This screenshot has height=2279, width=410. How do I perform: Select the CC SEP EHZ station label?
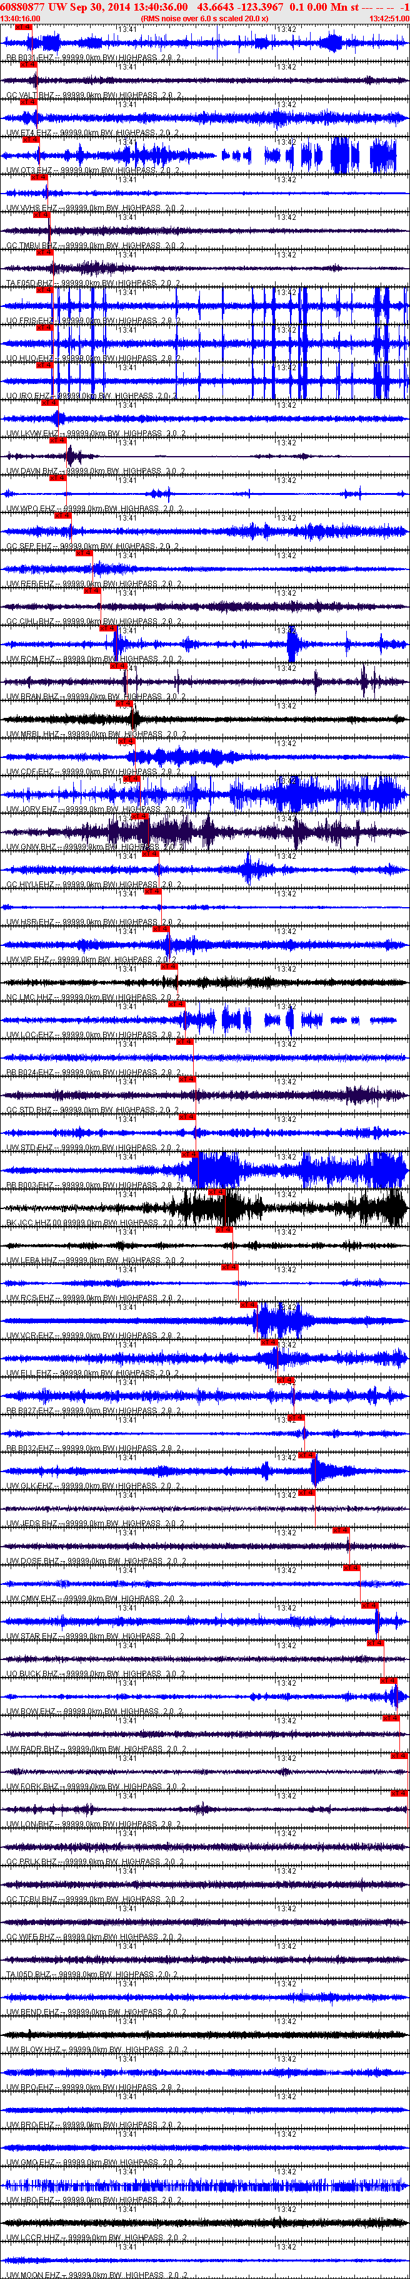92,547
